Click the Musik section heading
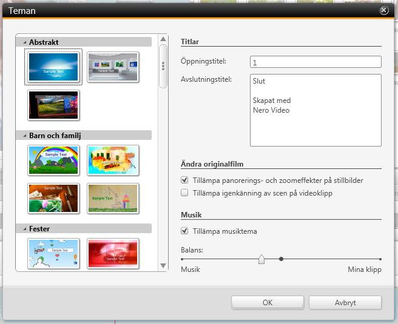 click(x=191, y=215)
